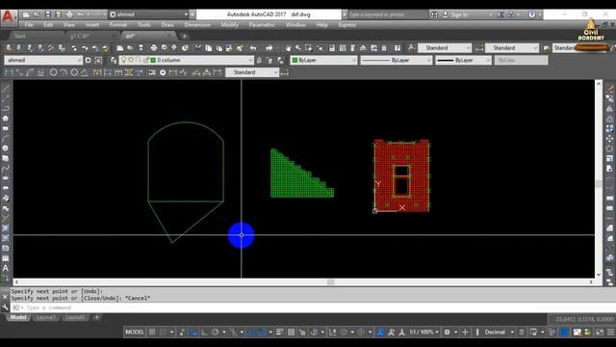Open the File menu
The width and height of the screenshot is (616, 347).
point(29,25)
